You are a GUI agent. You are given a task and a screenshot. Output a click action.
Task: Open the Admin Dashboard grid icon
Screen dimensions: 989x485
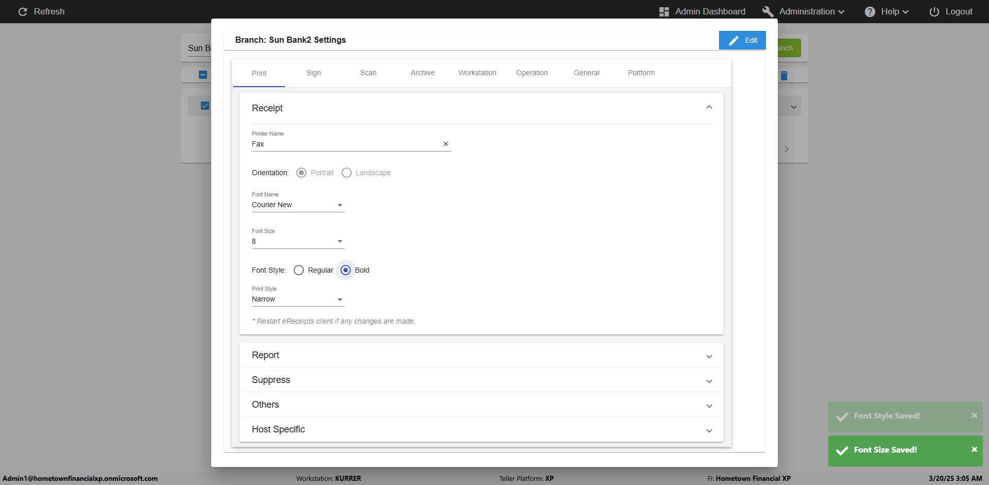tap(664, 12)
